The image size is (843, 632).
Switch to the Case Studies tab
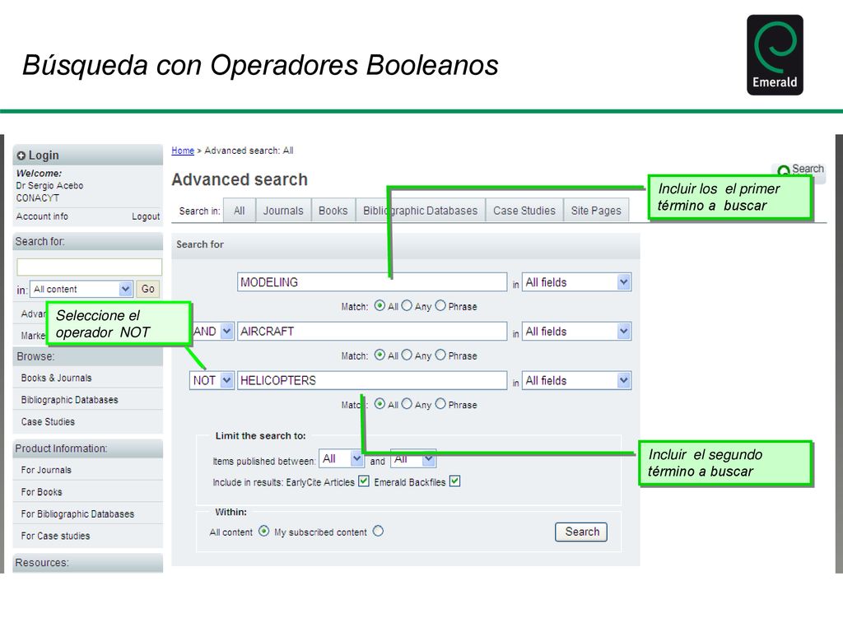(x=524, y=210)
